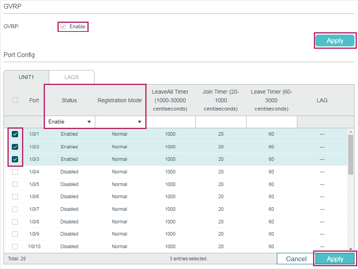Click the Leave Timer input field
The height and width of the screenshot is (269, 358).
coord(272,122)
